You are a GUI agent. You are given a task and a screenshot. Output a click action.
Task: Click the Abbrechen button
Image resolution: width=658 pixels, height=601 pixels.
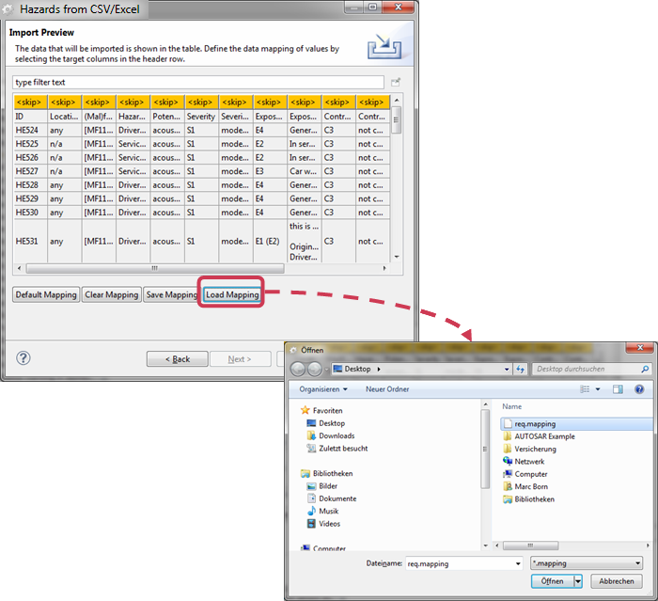(617, 581)
